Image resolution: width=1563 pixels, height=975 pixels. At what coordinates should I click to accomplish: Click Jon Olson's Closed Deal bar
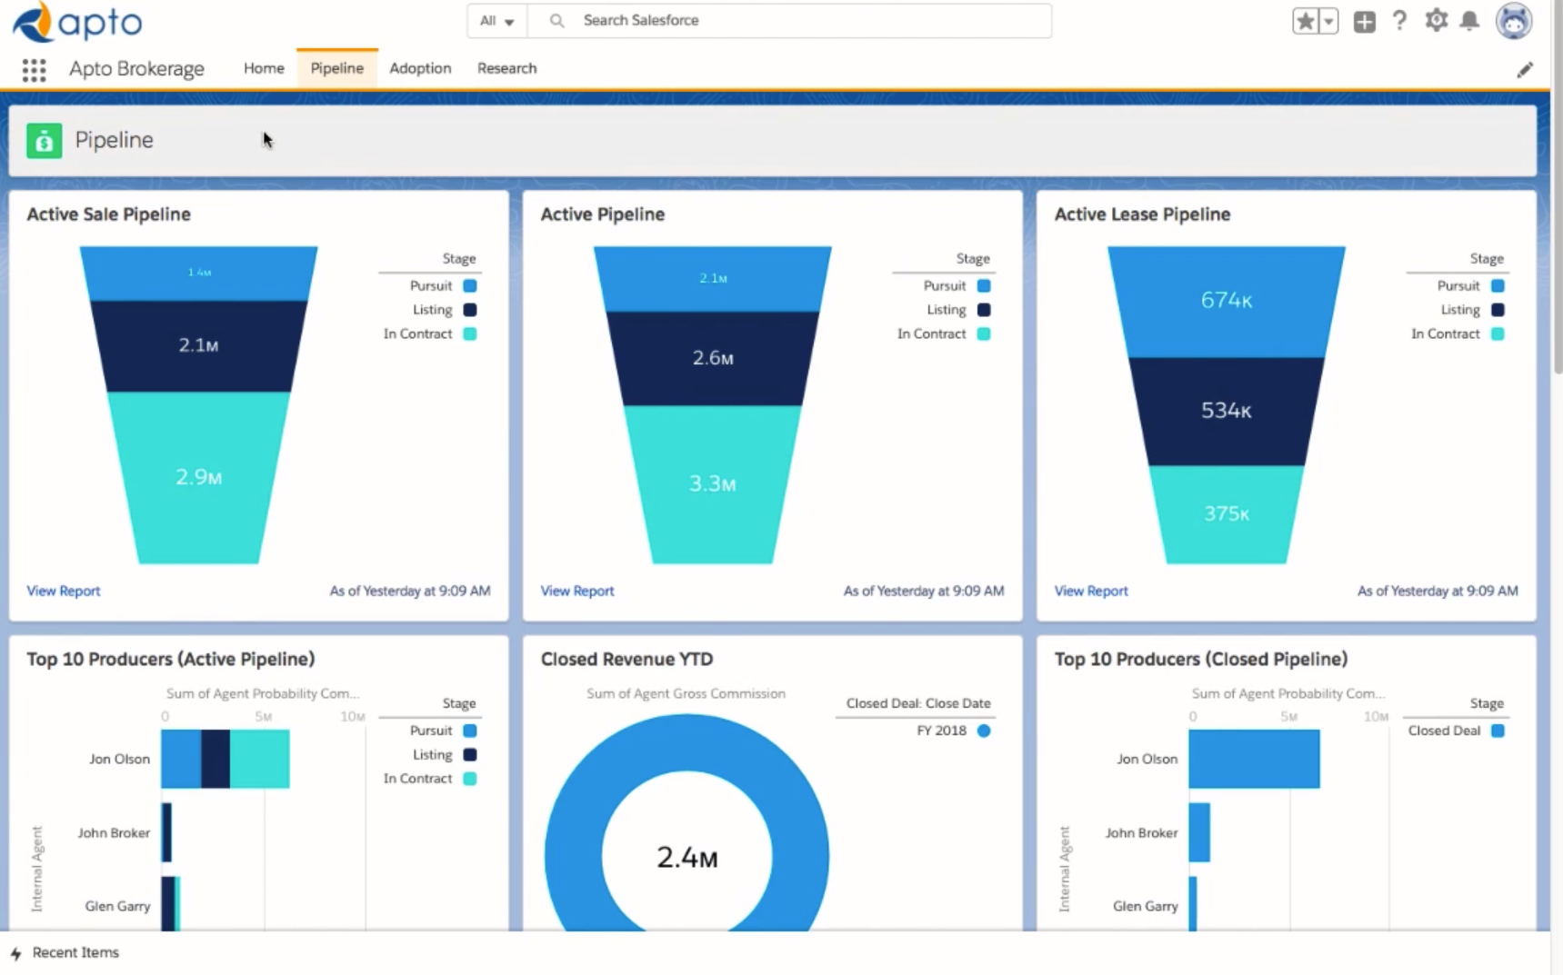point(1254,759)
